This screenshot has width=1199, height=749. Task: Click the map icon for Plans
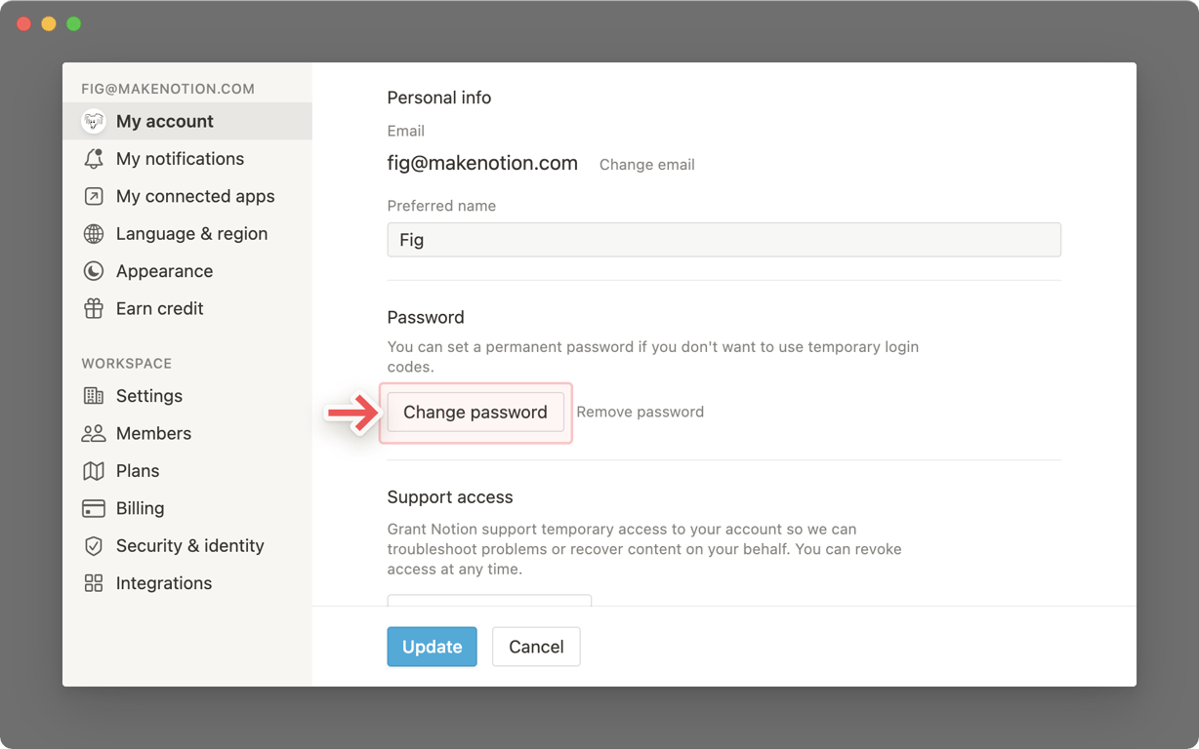pyautogui.click(x=94, y=471)
